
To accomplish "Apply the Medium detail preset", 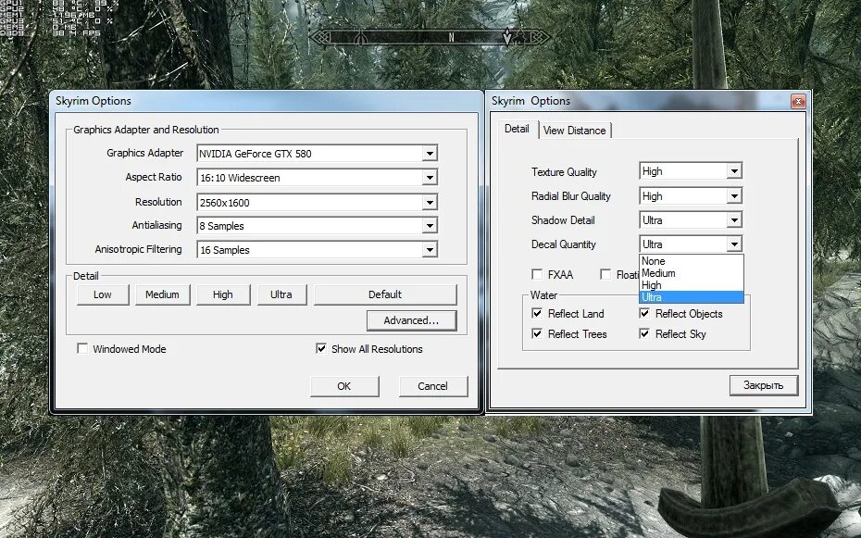I will point(163,294).
